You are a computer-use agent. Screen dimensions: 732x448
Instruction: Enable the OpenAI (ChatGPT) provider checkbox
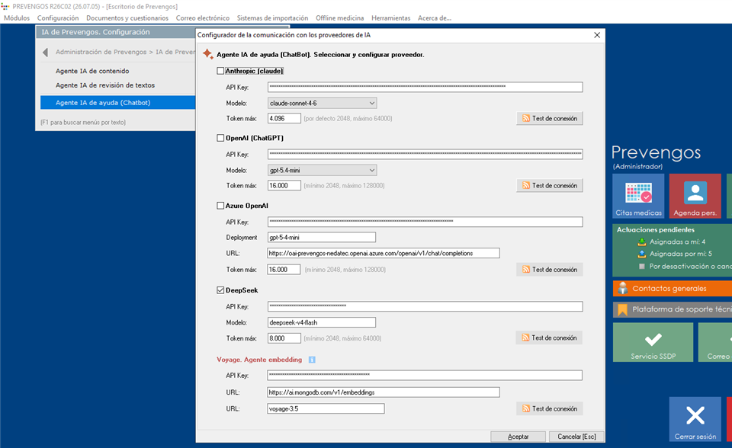tap(220, 138)
